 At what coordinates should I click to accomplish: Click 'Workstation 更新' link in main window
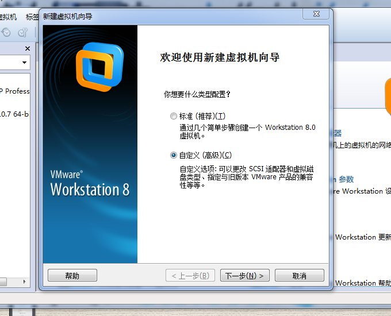(363, 237)
